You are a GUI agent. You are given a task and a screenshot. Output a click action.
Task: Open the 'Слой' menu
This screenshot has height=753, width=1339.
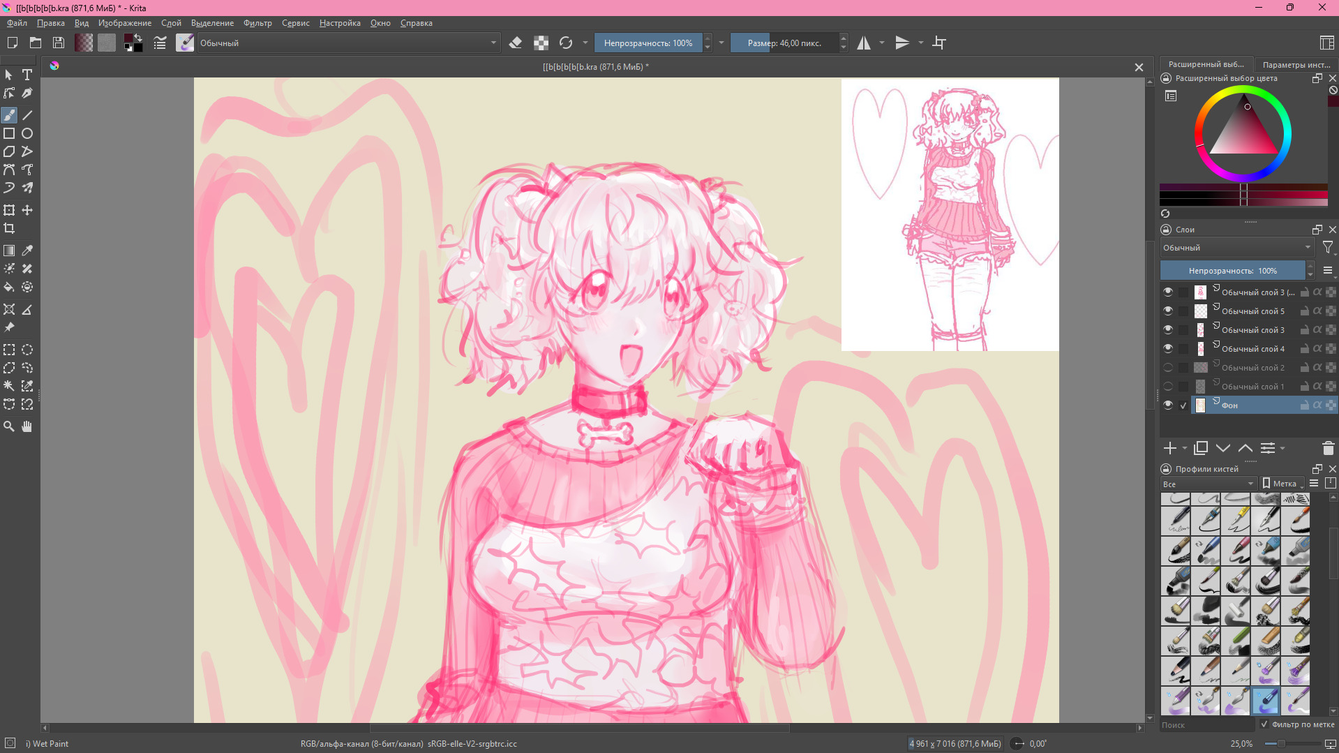171,23
